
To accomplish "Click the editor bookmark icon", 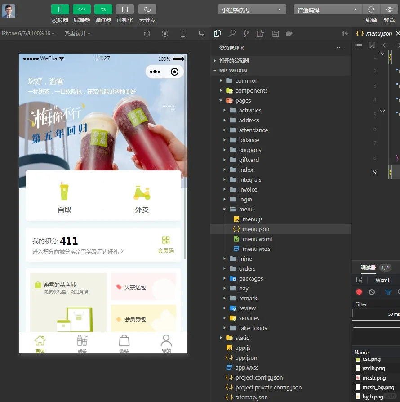I will click(372, 45).
